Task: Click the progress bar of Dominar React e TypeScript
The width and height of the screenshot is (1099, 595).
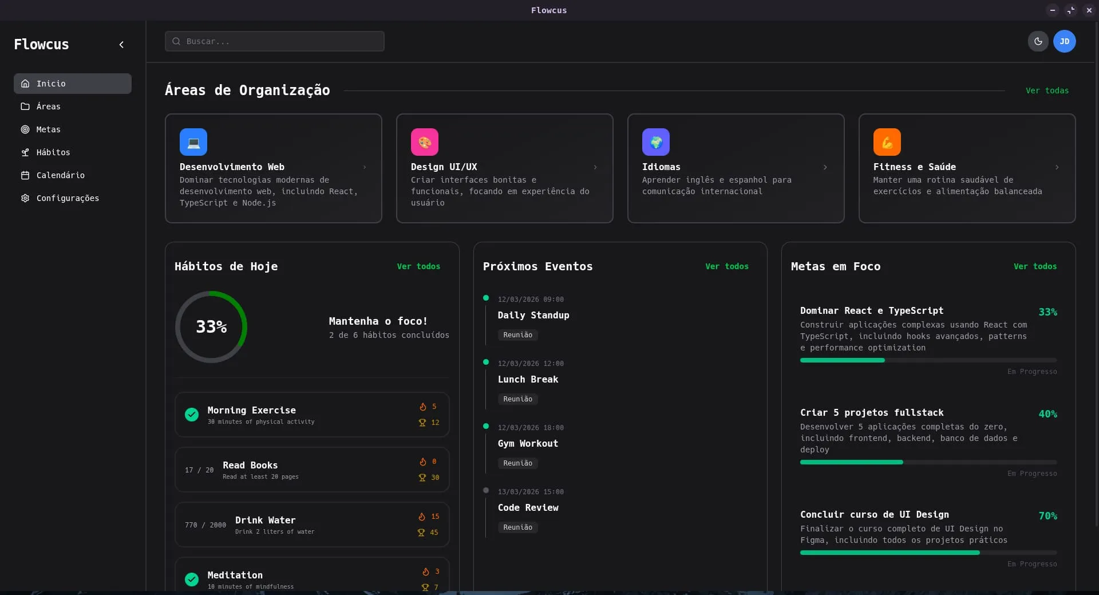Action: pos(927,360)
